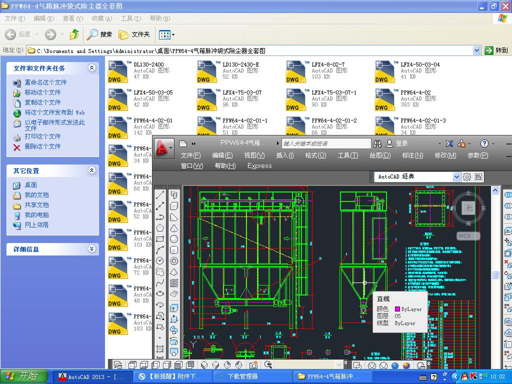Open the AutoCAD 经典 workspace dropdown
The height and width of the screenshot is (384, 512).
456,176
